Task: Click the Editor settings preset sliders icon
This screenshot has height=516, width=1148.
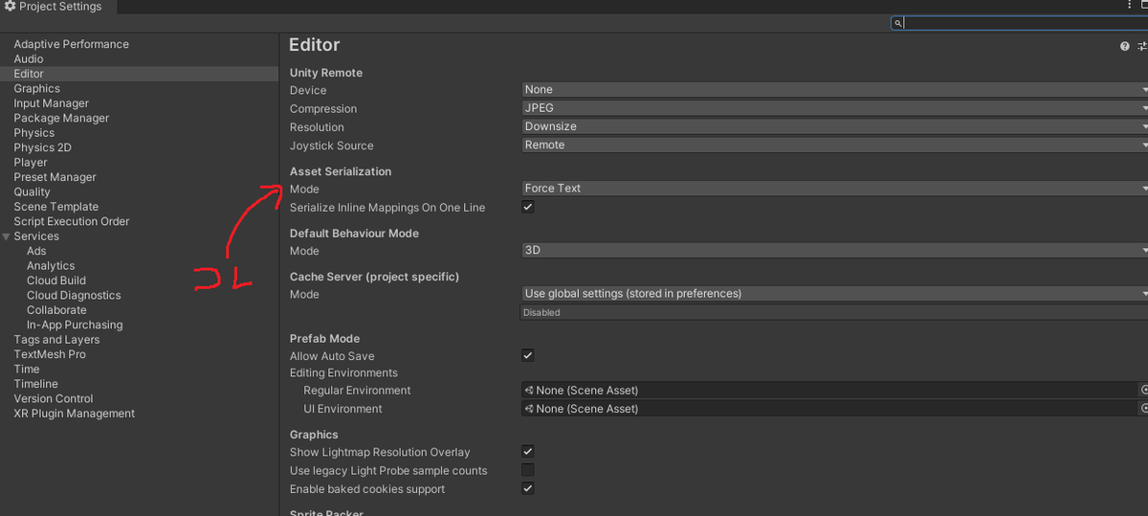Action: (x=1142, y=46)
